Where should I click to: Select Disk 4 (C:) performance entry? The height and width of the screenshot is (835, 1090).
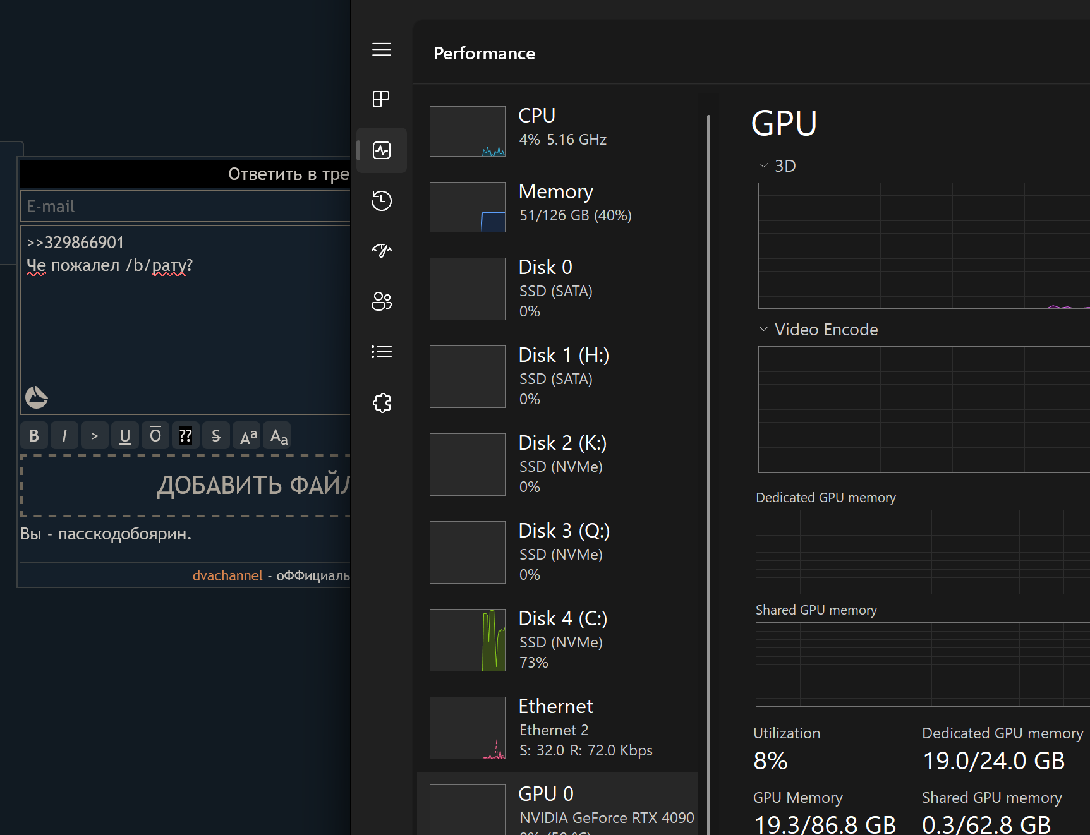[561, 640]
